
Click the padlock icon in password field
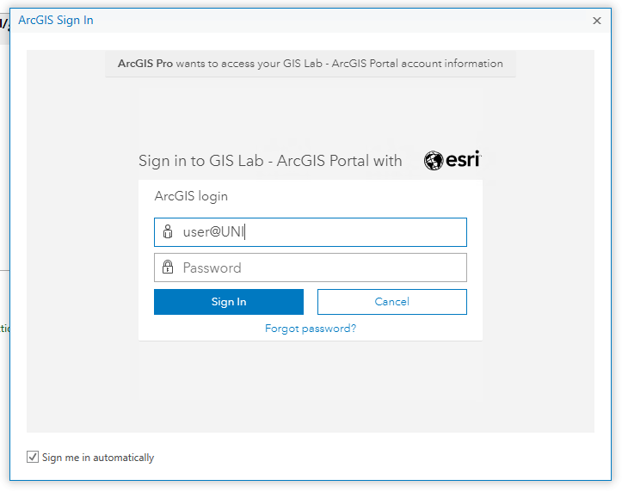tap(168, 268)
